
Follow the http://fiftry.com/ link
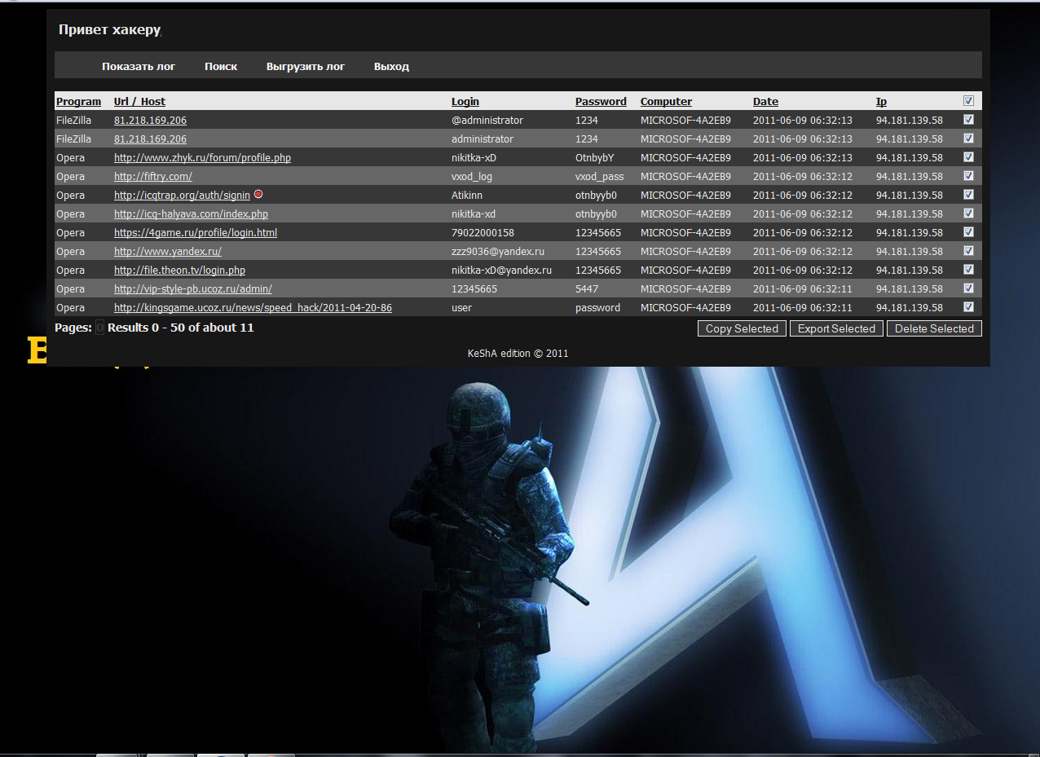pos(153,177)
